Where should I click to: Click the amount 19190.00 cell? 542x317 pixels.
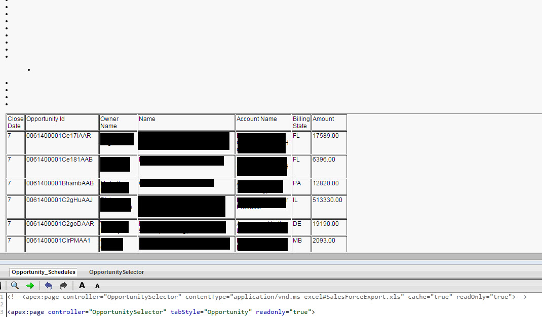coord(329,227)
